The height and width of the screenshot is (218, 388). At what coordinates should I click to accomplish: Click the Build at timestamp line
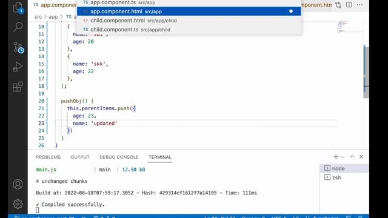coord(146,193)
